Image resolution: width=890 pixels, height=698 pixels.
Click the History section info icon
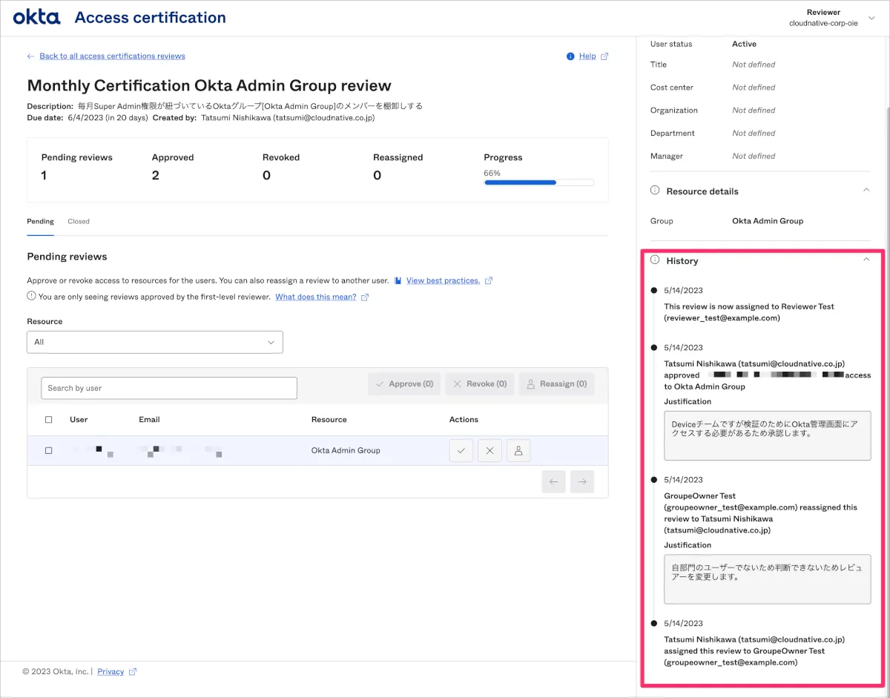[x=655, y=260]
